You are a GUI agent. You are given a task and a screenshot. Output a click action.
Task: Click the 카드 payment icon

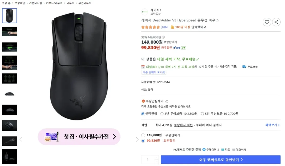tap(222, 149)
